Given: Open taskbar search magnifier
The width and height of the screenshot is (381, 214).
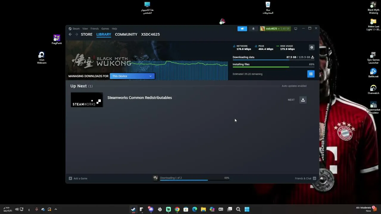Looking at the screenshot, I should click(x=238, y=209).
